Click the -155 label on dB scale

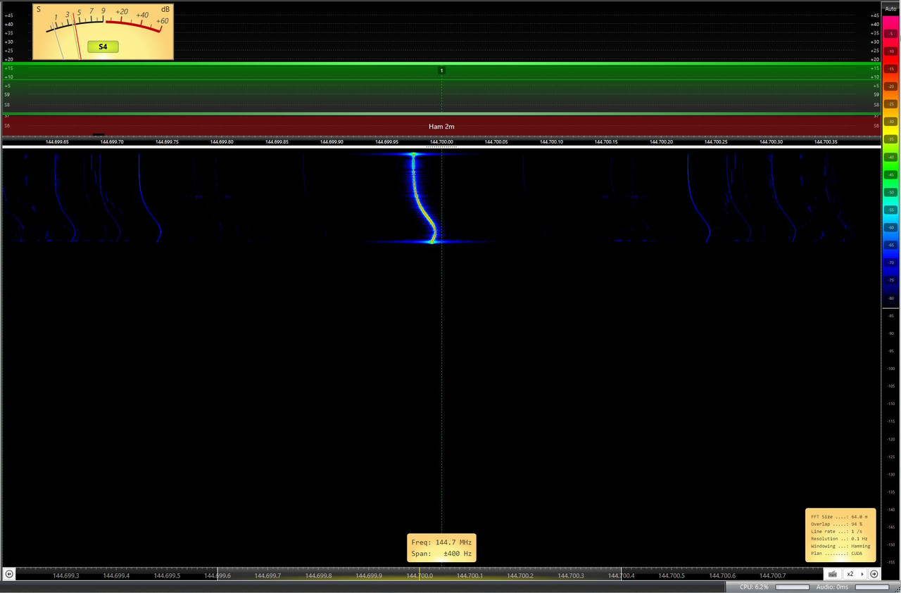coord(890,562)
